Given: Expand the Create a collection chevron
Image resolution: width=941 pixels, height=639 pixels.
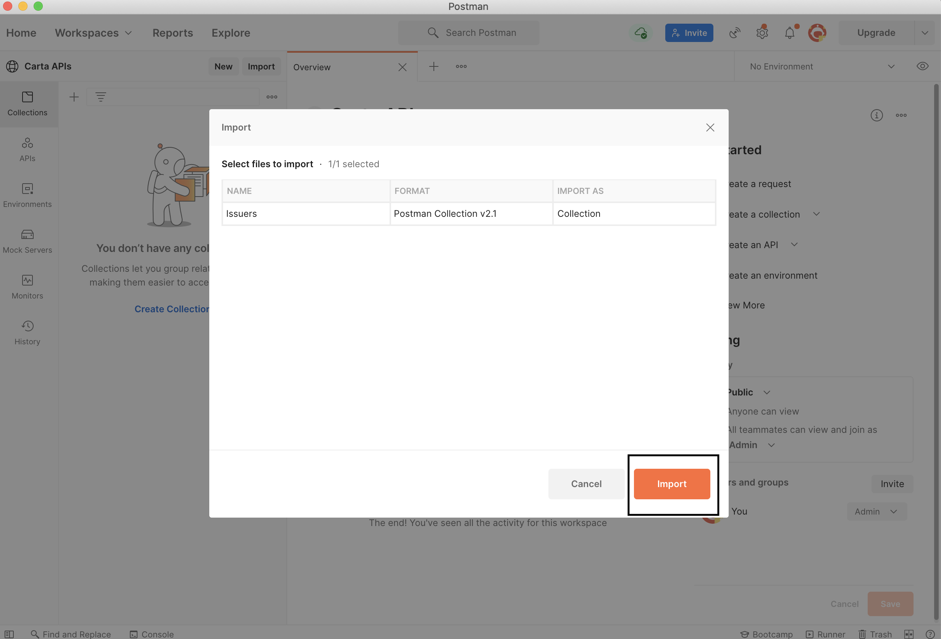Looking at the screenshot, I should tap(816, 214).
